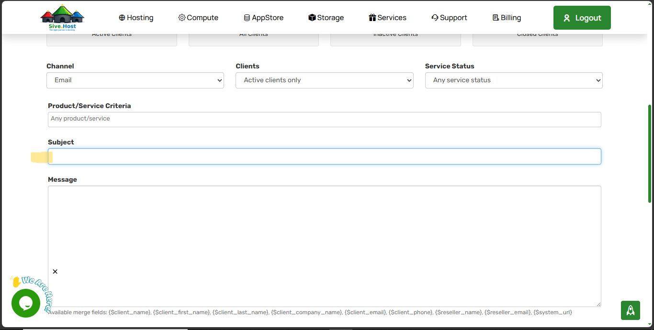Select the All Clients card

pos(254,40)
